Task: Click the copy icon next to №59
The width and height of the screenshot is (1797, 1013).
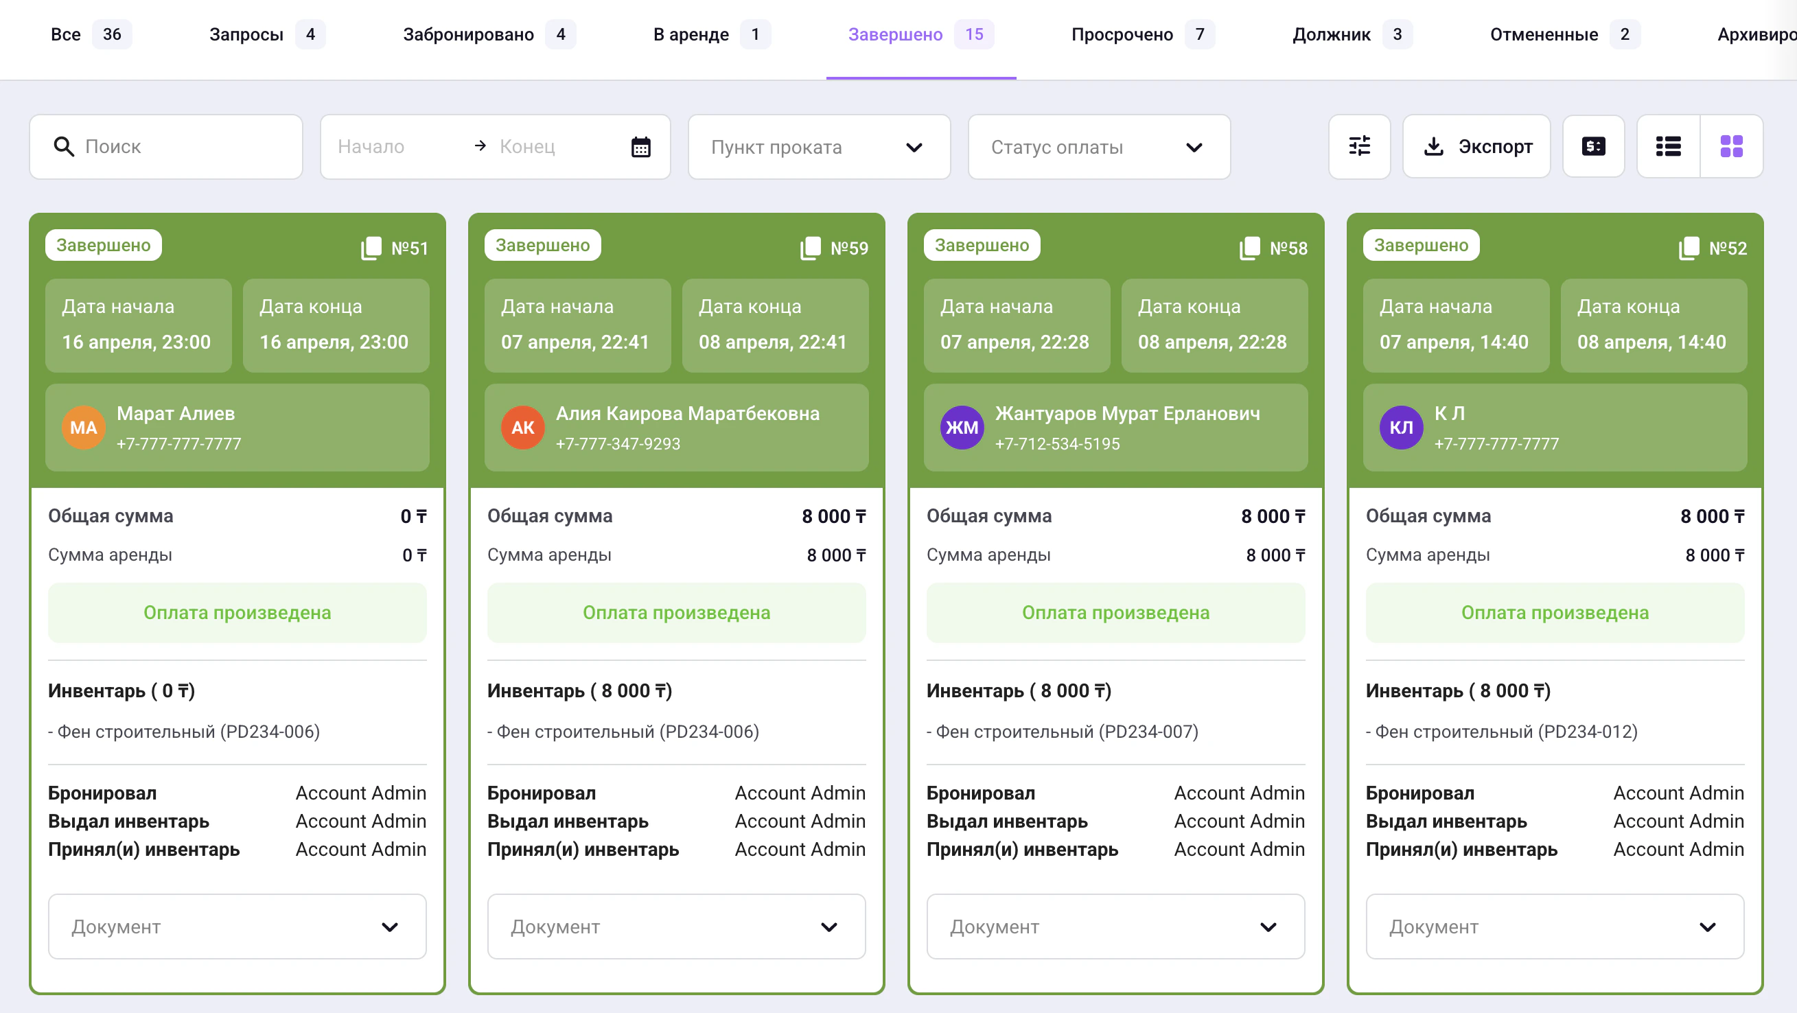Action: (810, 248)
